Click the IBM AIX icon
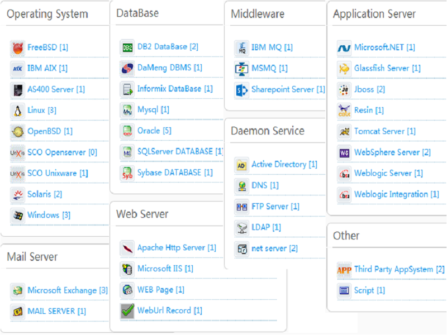Image resolution: width=447 pixels, height=335 pixels. click(x=18, y=69)
